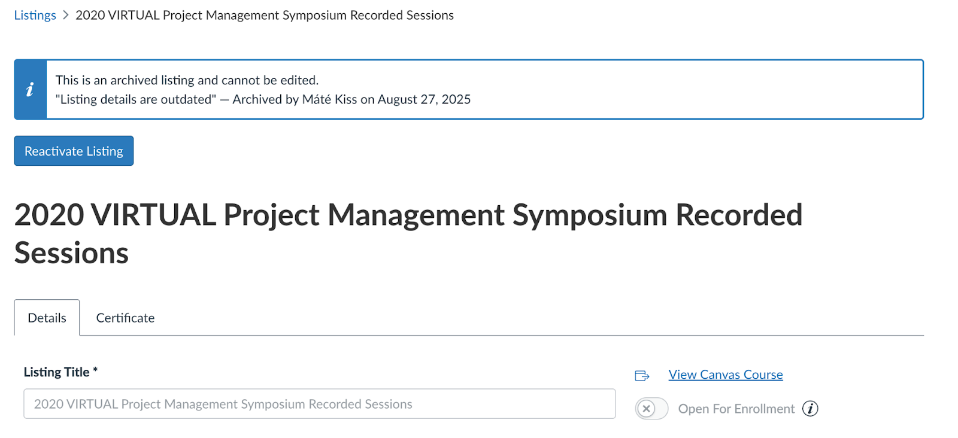The height and width of the screenshot is (438, 958).
Task: Click the required asterisk beside Listing Title
Action: click(x=95, y=371)
